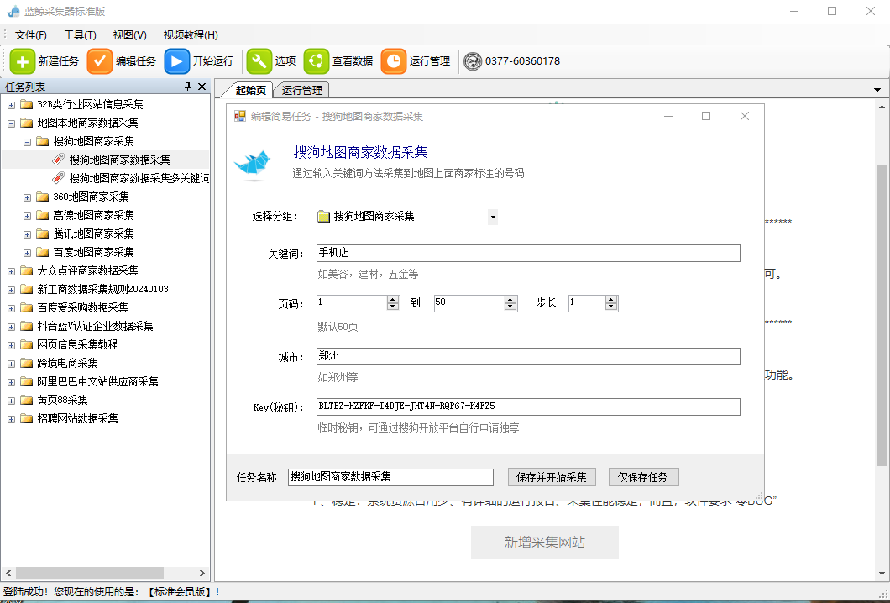Close the 编辑简易任务 dialog
Screen dimensions: 890x603
click(x=745, y=116)
